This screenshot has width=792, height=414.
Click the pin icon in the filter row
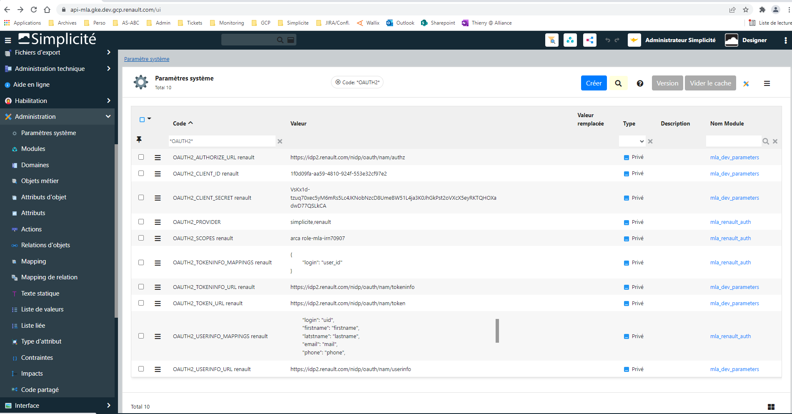[x=139, y=139]
